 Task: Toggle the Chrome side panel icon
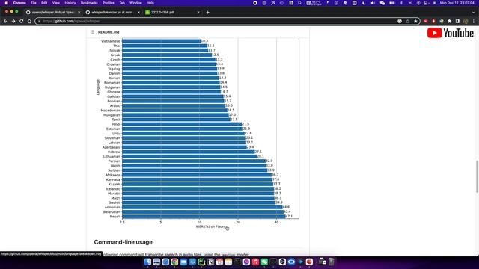coord(457,22)
